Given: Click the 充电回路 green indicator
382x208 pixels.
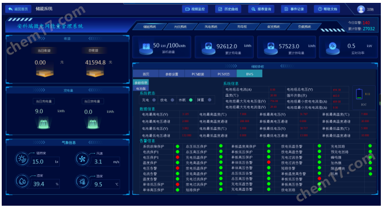Looking at the screenshot, I should [x=370, y=146].
